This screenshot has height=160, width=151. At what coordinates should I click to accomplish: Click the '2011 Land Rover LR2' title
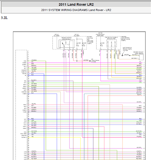click(x=76, y=4)
